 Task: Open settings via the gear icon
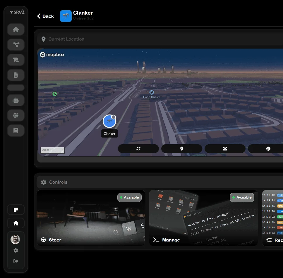tap(16, 250)
